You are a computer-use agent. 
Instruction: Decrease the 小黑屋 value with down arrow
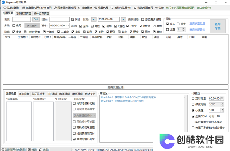tap(222, 111)
